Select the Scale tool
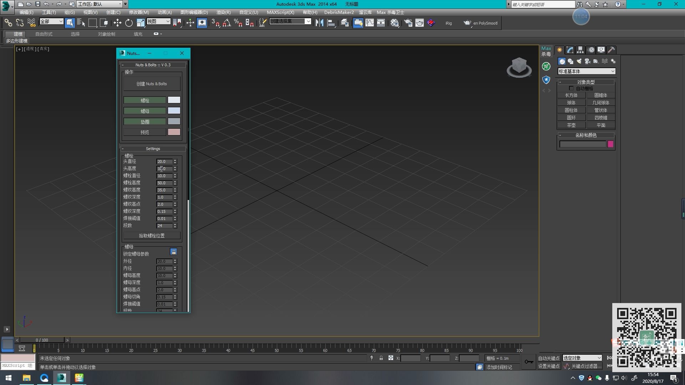The height and width of the screenshot is (385, 685). click(x=140, y=23)
